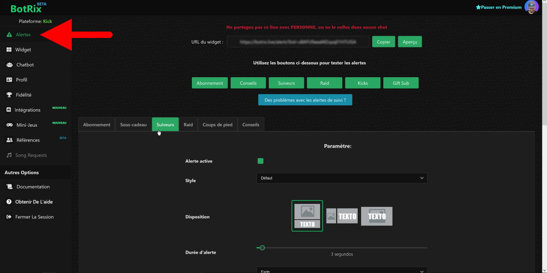Click Des problèmes avec les alertes de suivi
This screenshot has height=273, width=547.
pyautogui.click(x=305, y=100)
